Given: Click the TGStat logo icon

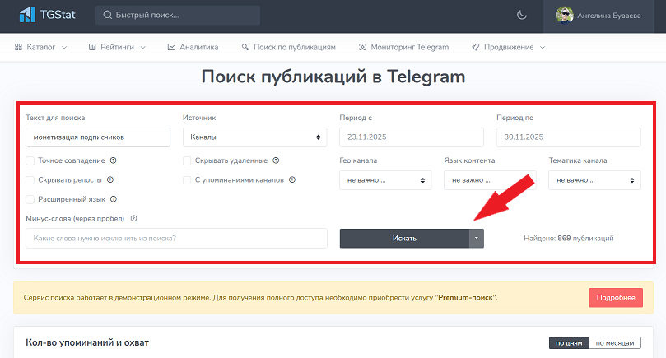Looking at the screenshot, I should click(27, 15).
